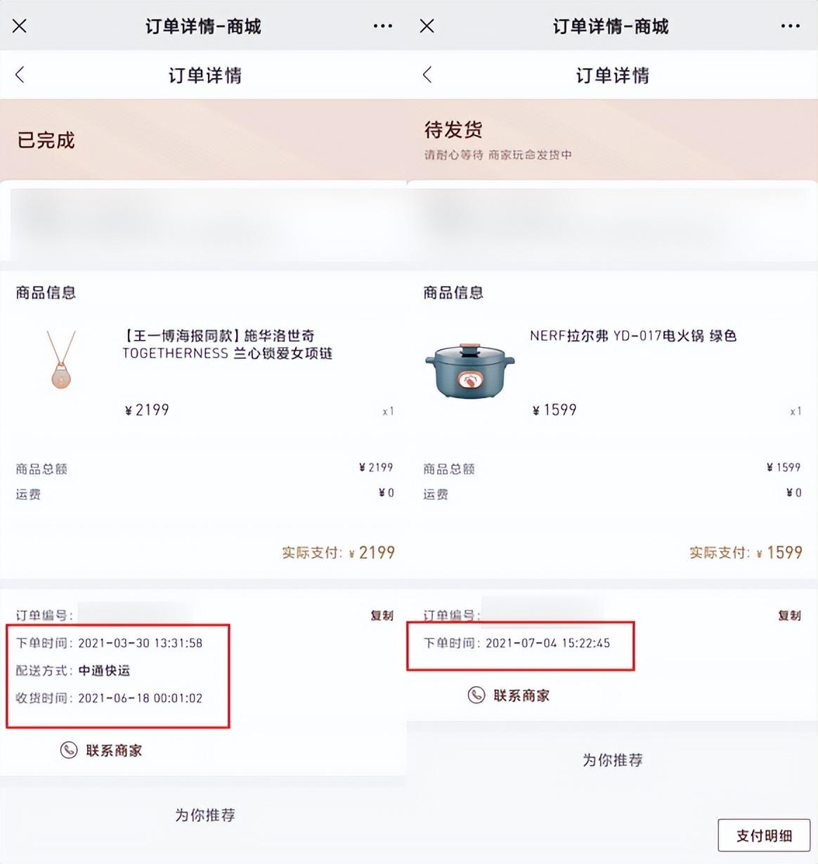Tap the 待发货 status banner
The height and width of the screenshot is (864, 818).
pos(611,140)
